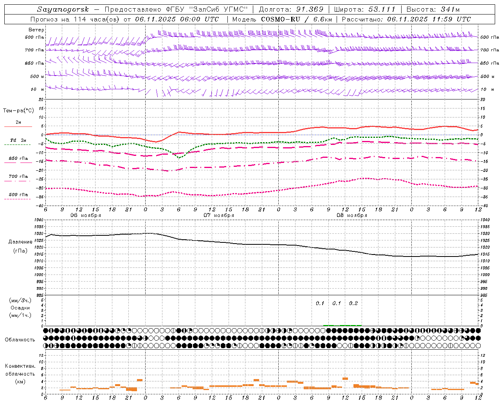Click the "0.2" precipitation amount value
Image resolution: width=501 pixels, height=401 pixels.
353,303
